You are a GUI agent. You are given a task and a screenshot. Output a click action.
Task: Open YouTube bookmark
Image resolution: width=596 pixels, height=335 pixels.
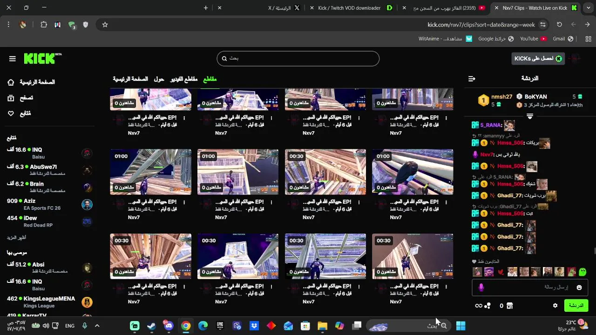pyautogui.click(x=533, y=39)
